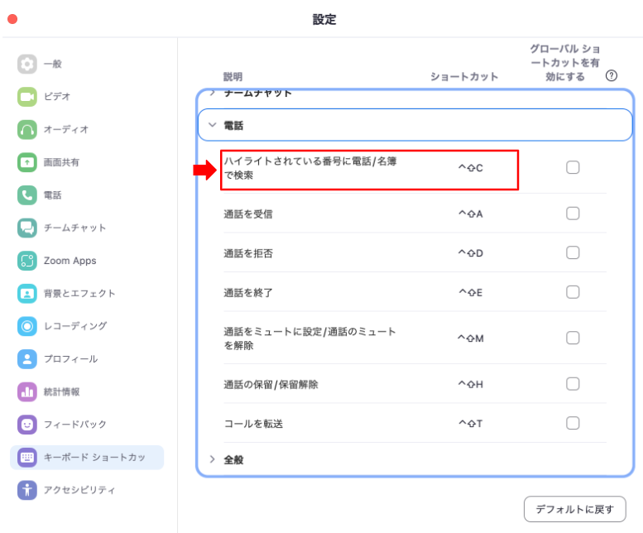The image size is (643, 533).
Task: Enable global shortcut for 通話の保留/保留解除
Action: (573, 384)
